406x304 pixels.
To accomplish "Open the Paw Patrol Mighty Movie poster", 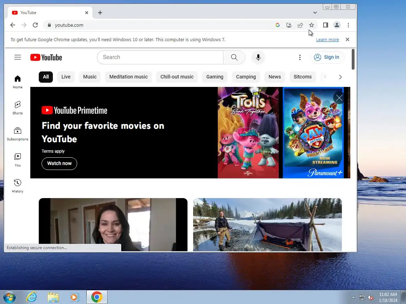I will [313, 133].
